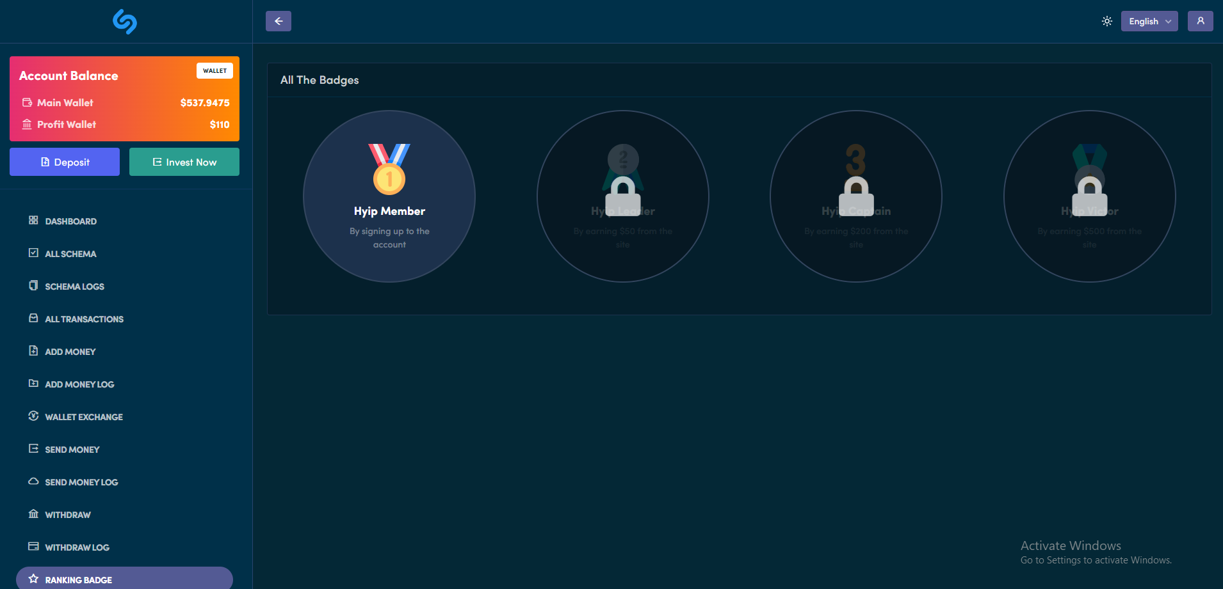Screen dimensions: 1223x589
Task: Click the back arrow button
Action: click(x=279, y=21)
